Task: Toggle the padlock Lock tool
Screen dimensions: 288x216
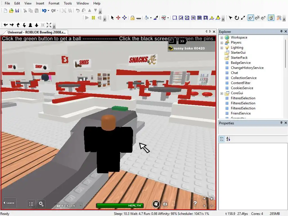Action: [132, 18]
